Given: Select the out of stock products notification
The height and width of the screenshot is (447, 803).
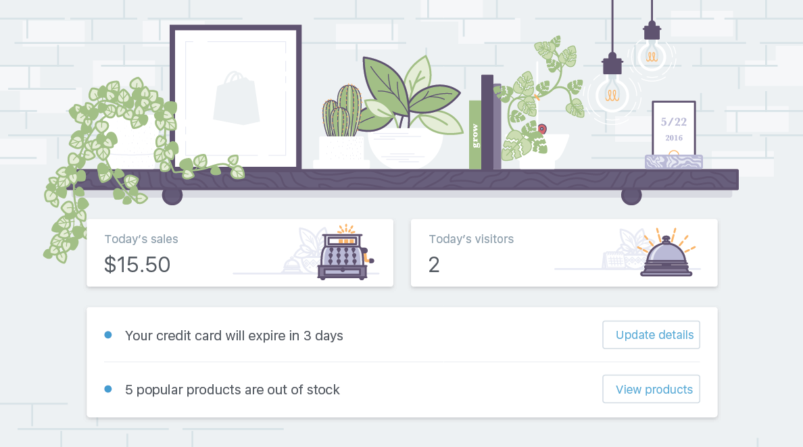Looking at the screenshot, I should [232, 390].
